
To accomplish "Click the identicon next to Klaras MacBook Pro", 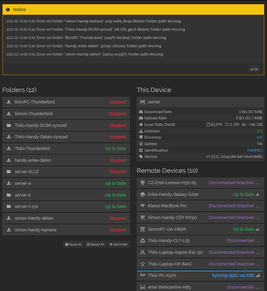I will pos(143,206).
